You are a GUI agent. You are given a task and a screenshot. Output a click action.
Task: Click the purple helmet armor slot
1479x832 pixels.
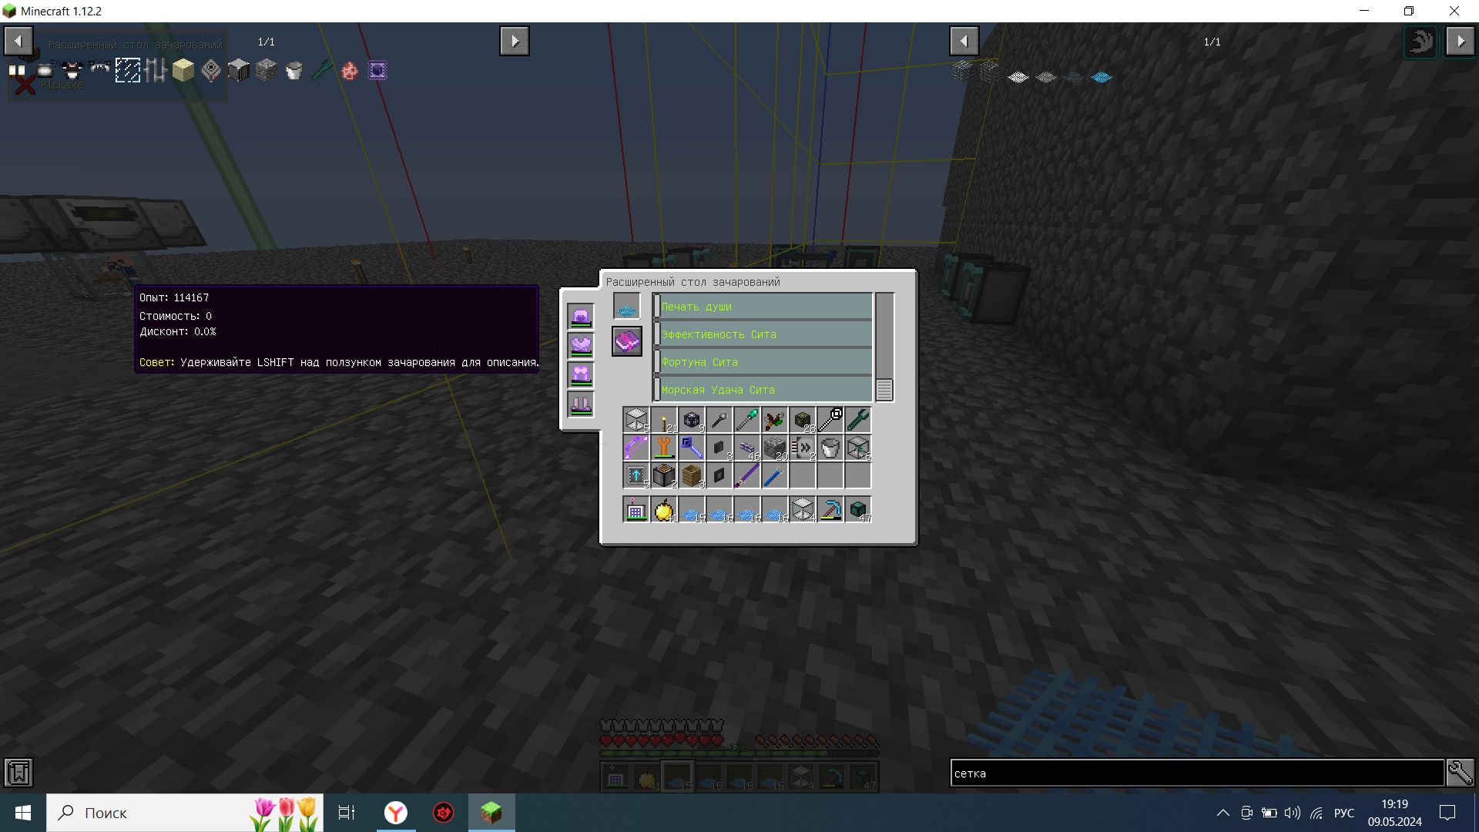point(581,316)
